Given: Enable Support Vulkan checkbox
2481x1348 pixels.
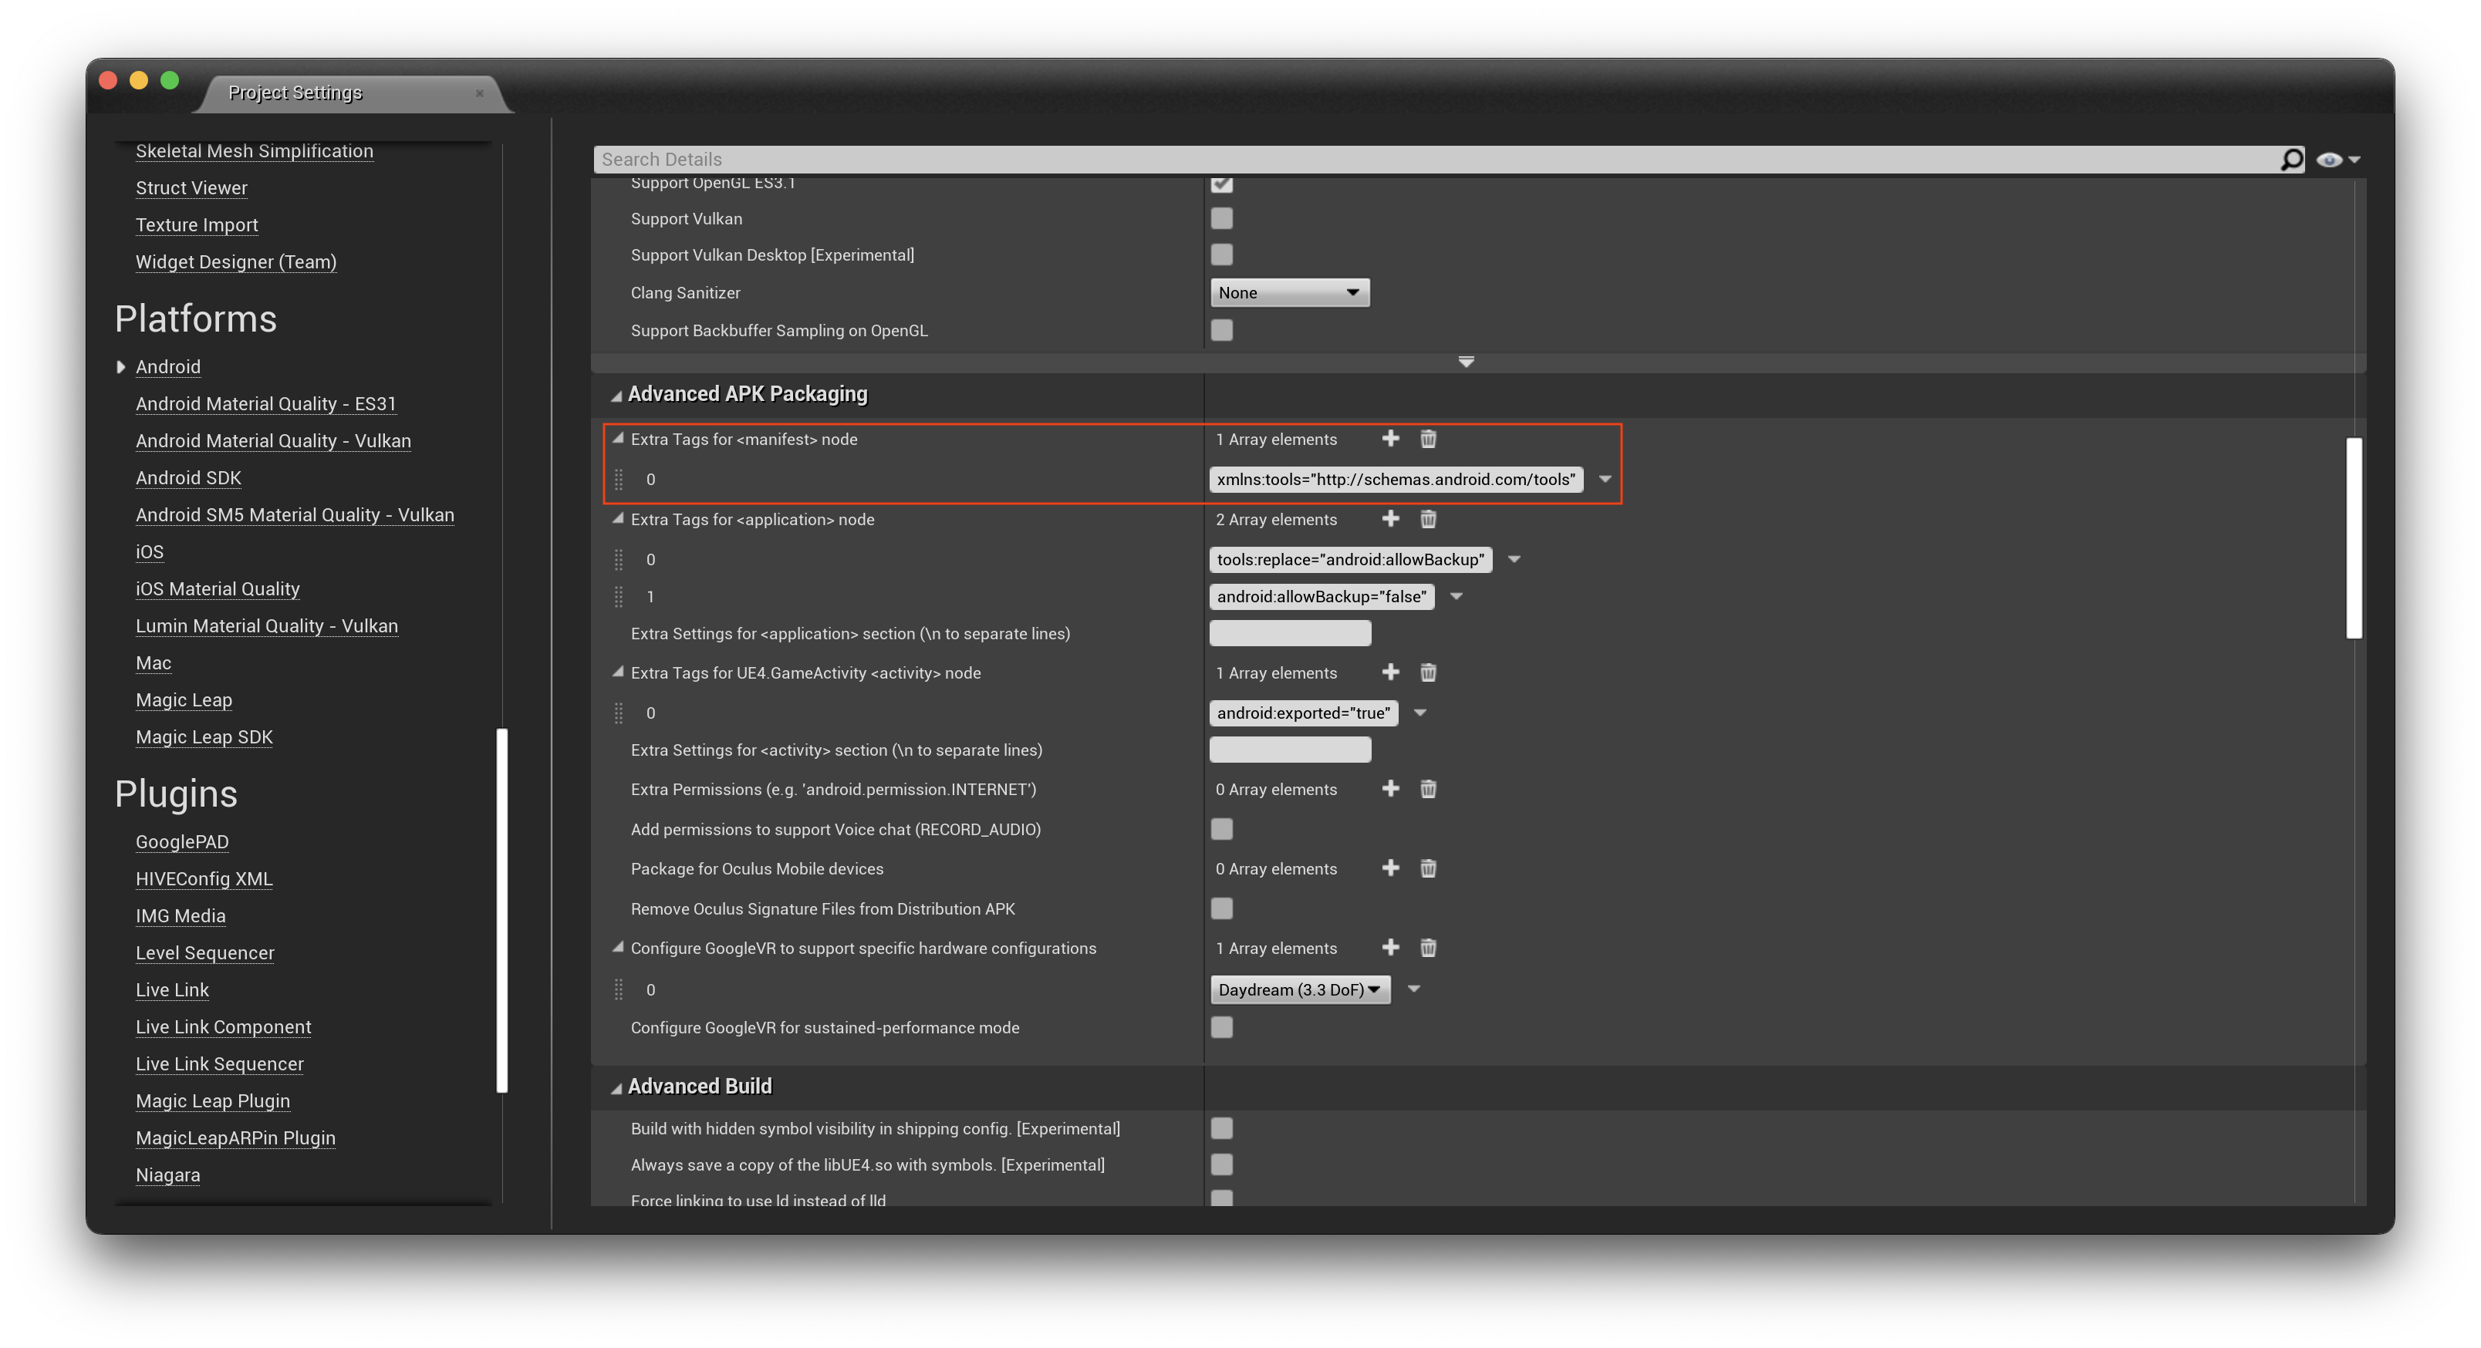Looking at the screenshot, I should (1221, 218).
